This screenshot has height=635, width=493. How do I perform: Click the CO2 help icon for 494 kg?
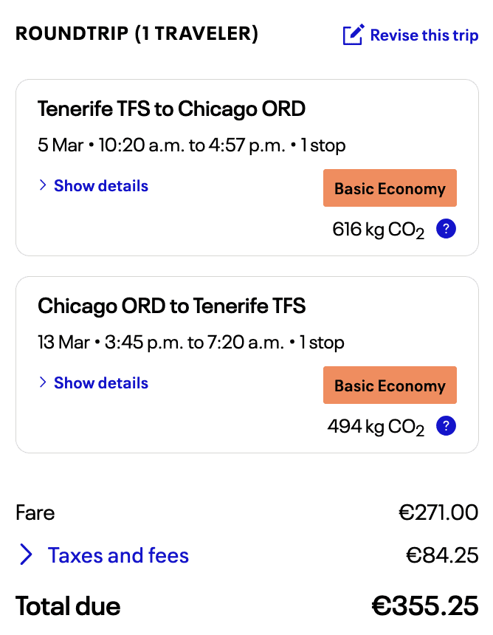click(x=446, y=426)
